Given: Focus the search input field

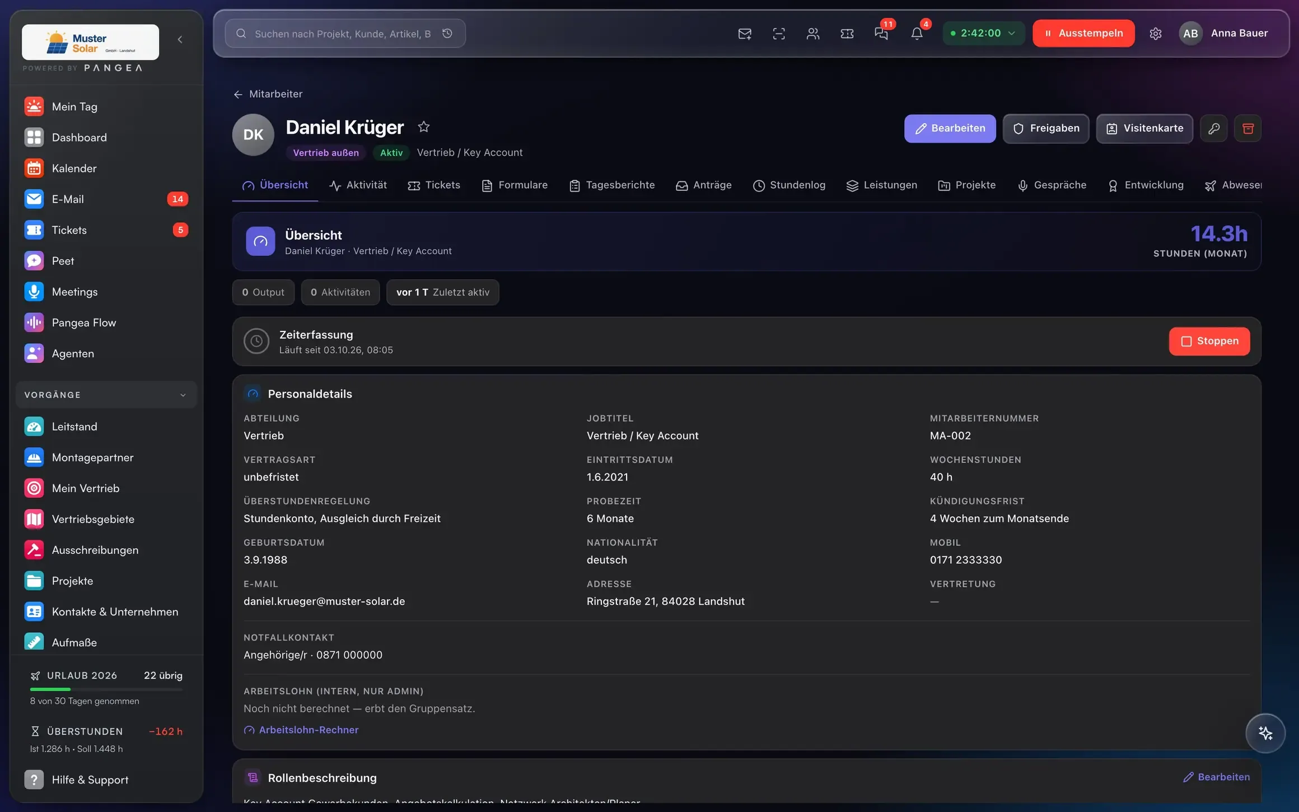Looking at the screenshot, I should (343, 34).
